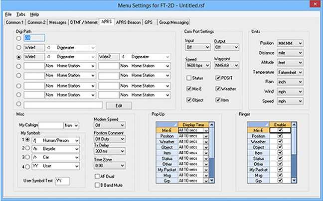Viewport: 323px width, 201px height.
Task: Click the Pop-Up table scroll up arrow
Action: click(x=211, y=124)
